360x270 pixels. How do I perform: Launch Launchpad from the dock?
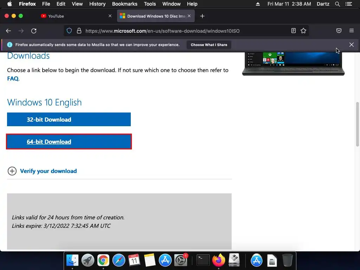[x=88, y=261]
